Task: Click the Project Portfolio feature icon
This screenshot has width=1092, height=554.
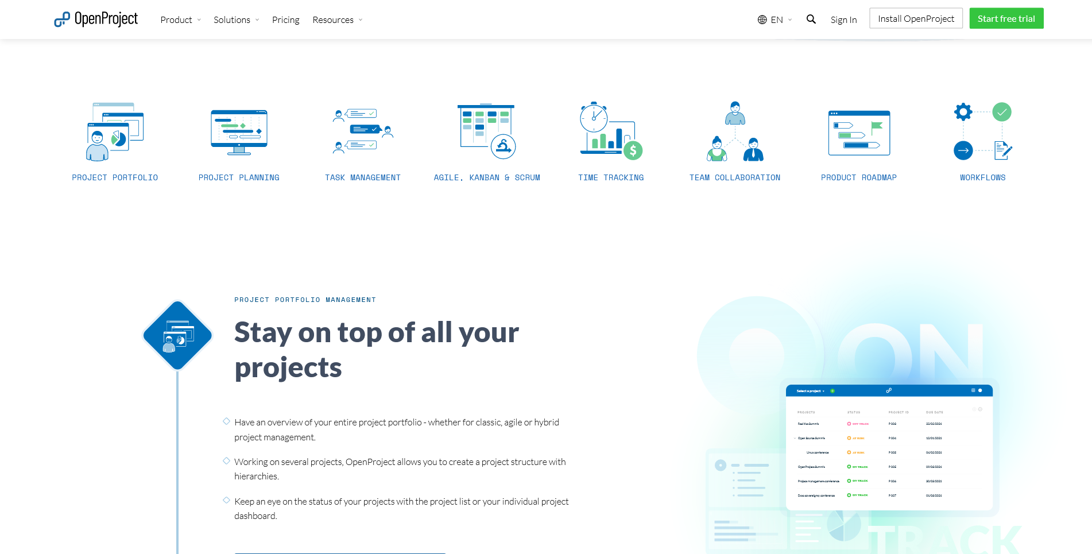Action: (x=115, y=133)
